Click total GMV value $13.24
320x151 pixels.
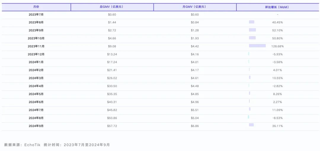pos(112,54)
